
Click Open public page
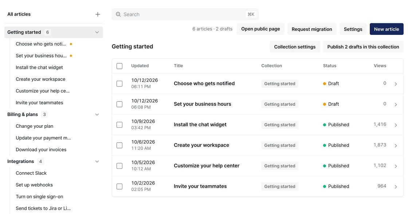tap(260, 29)
